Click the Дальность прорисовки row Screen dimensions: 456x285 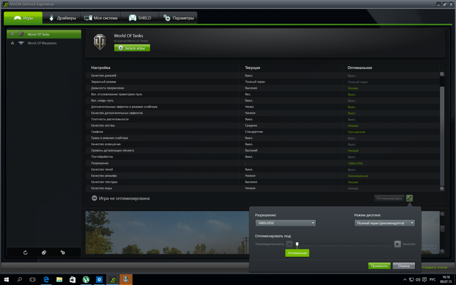point(263,88)
